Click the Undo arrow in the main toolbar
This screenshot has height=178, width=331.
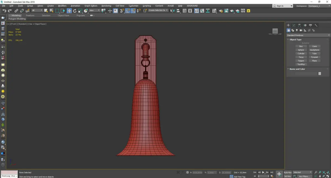coord(4,11)
